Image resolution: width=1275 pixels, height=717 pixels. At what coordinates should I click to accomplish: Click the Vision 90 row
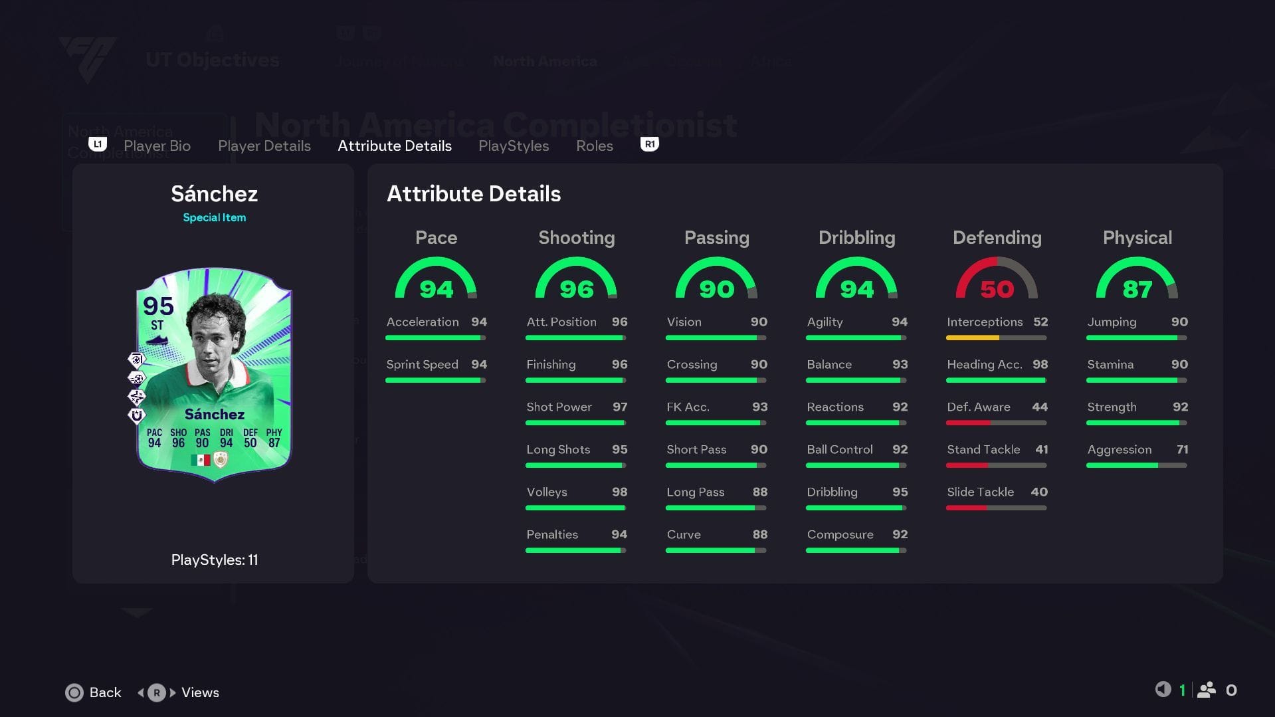716,328
